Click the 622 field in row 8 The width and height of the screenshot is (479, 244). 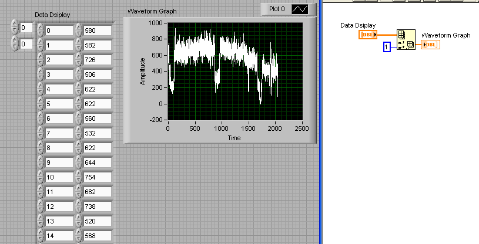(x=98, y=148)
